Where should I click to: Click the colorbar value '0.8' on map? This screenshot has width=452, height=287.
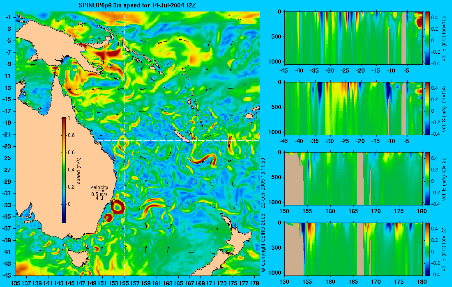(71, 135)
